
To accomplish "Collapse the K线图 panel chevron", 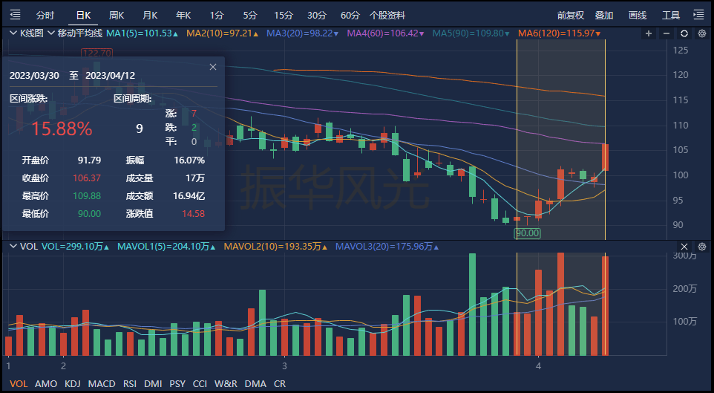I will (13, 33).
